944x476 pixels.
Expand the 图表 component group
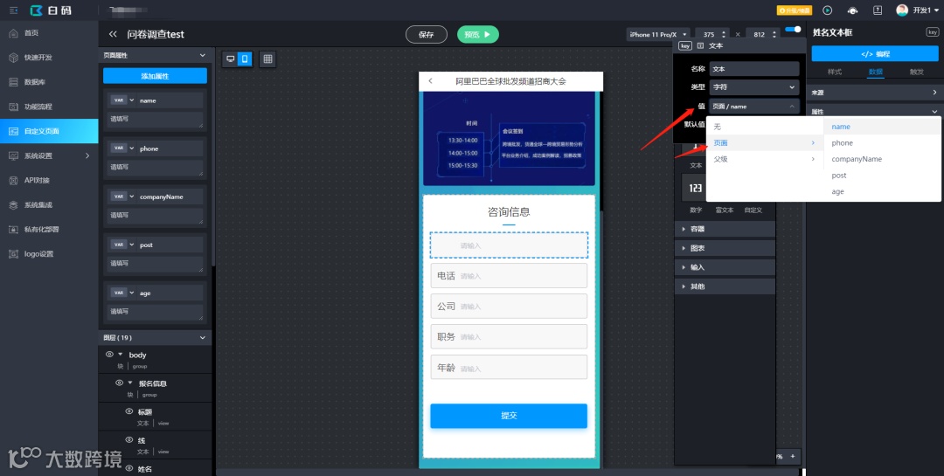pyautogui.click(x=726, y=248)
